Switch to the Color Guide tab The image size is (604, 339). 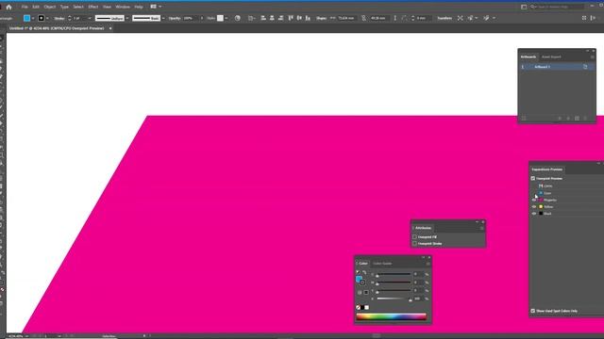[x=382, y=264]
